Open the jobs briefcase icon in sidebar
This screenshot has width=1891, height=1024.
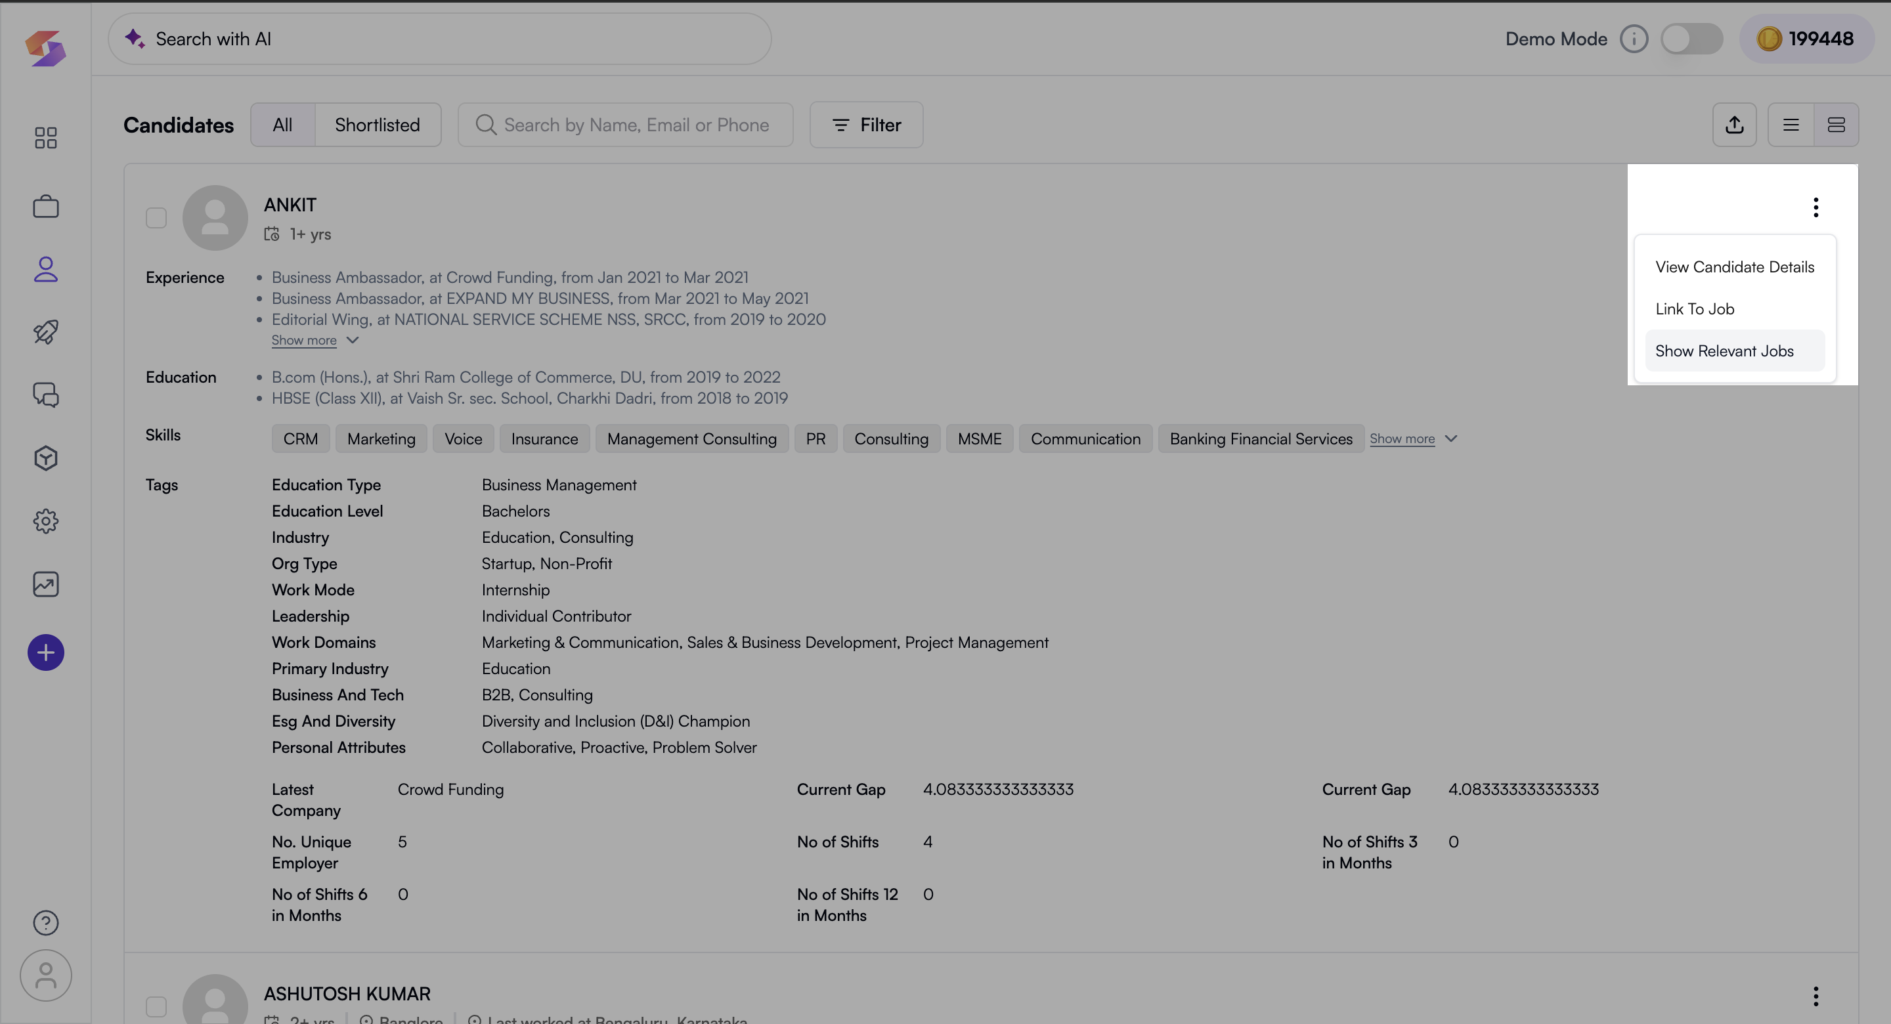(45, 206)
